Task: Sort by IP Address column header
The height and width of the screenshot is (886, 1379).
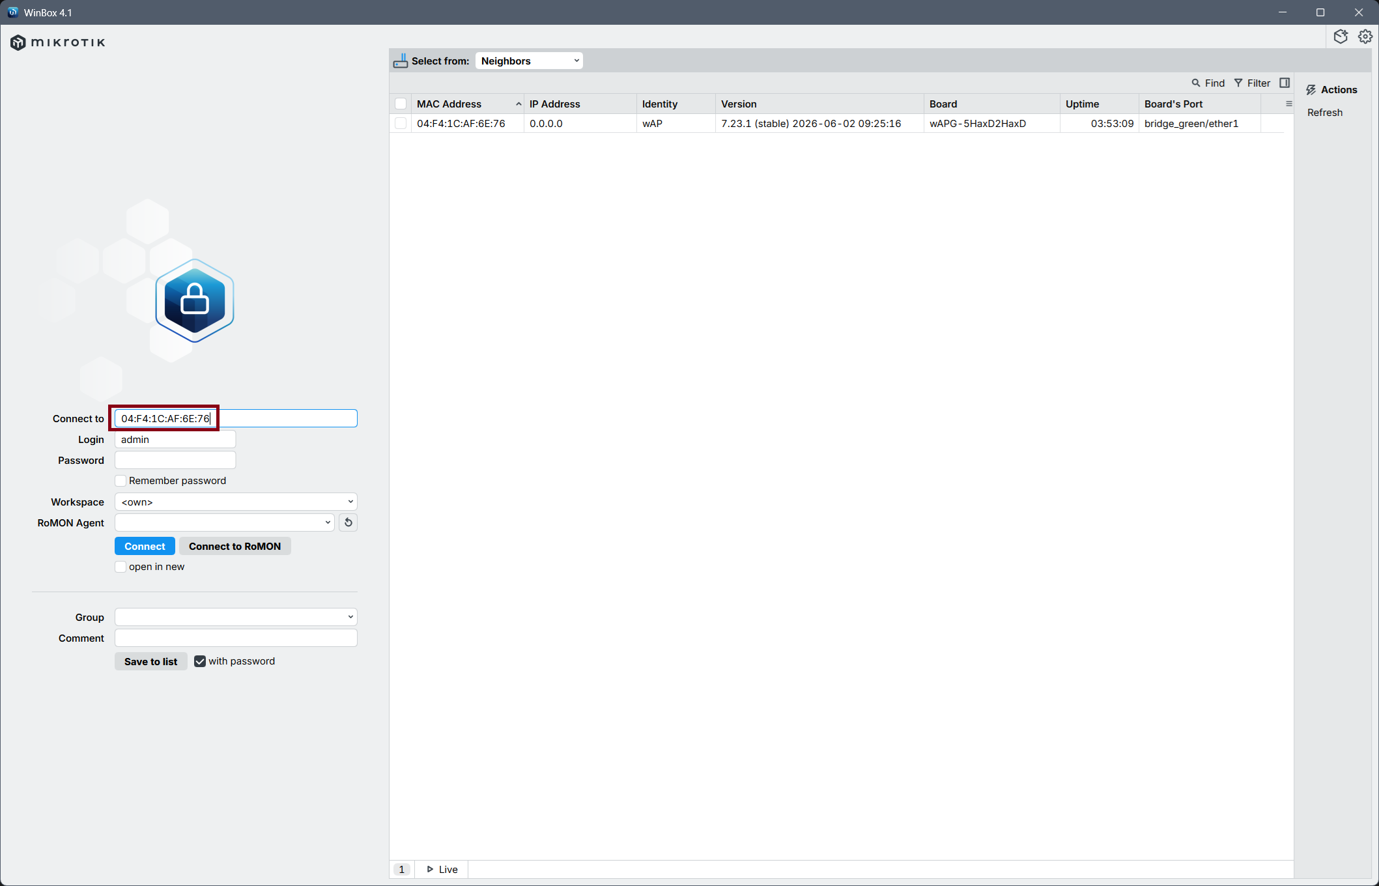Action: [580, 104]
